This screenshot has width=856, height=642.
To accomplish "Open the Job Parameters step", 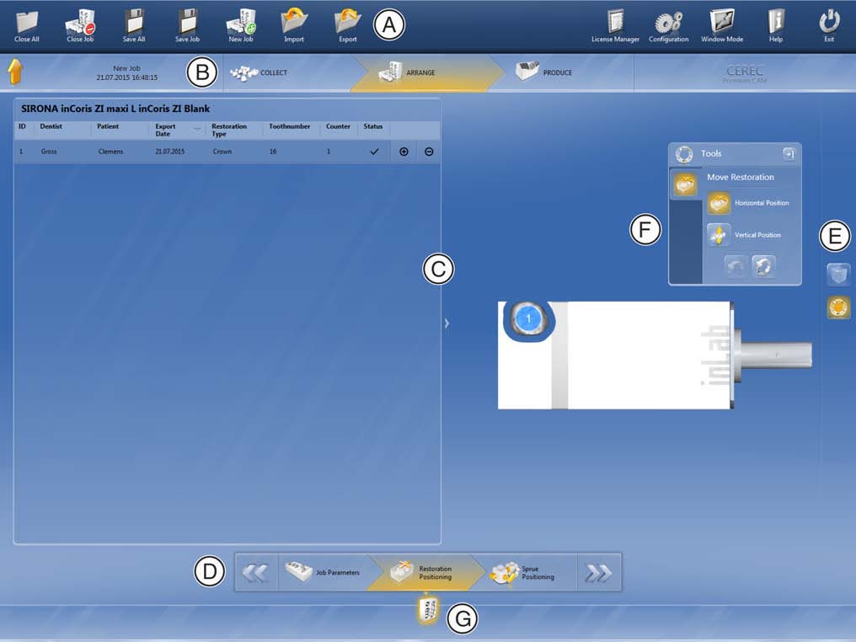I will [x=323, y=572].
